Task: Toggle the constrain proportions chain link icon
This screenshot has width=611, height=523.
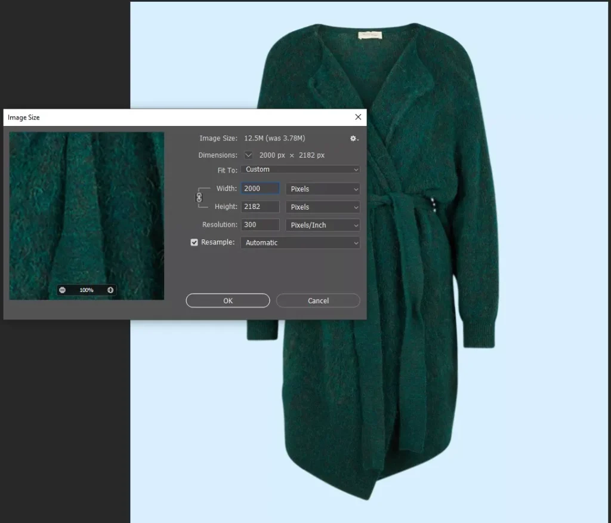Action: (199, 198)
